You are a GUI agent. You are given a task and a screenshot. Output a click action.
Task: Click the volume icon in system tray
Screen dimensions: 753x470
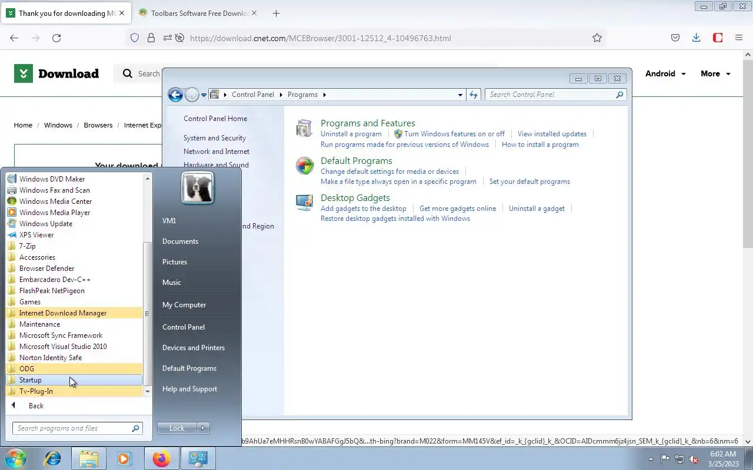click(694, 459)
